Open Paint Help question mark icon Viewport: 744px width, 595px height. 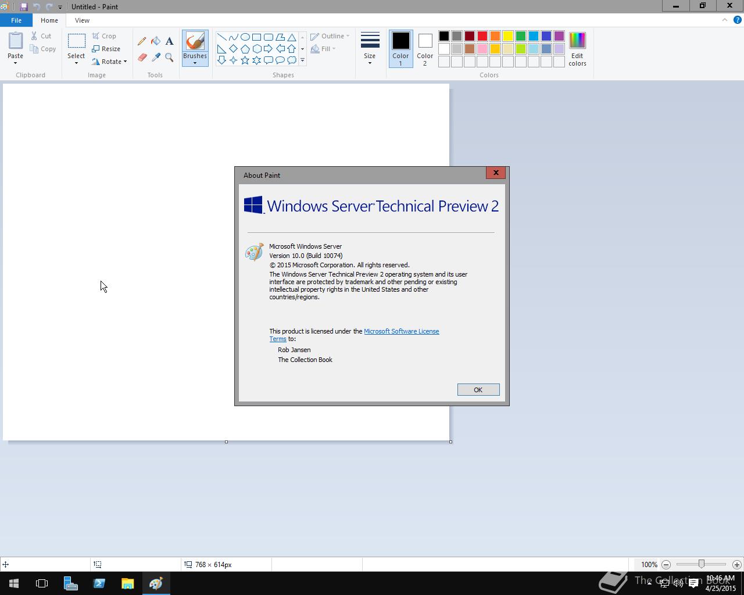tap(738, 20)
